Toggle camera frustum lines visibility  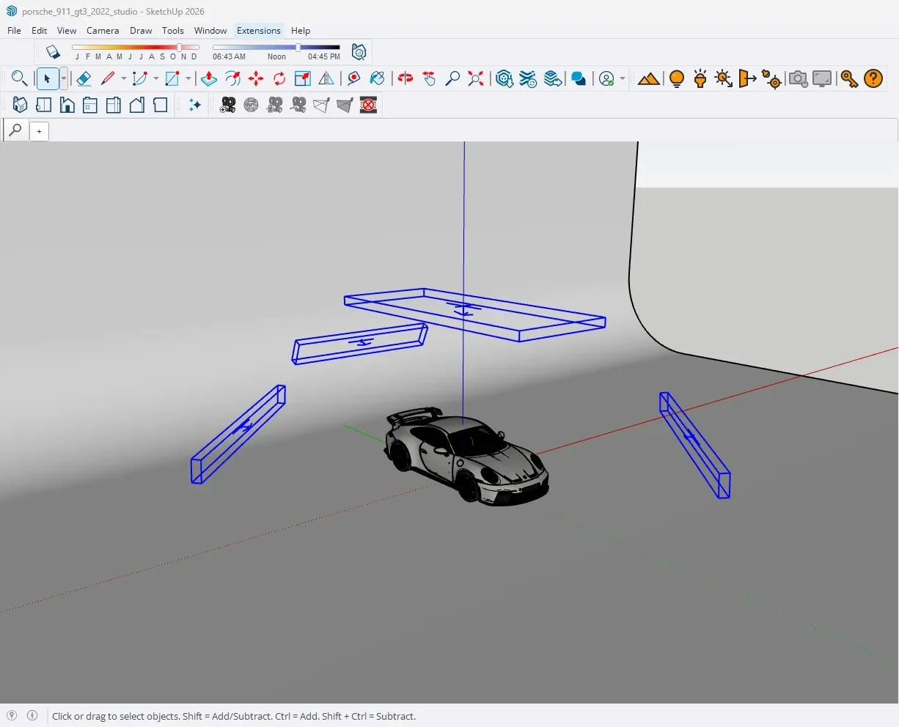pos(321,105)
